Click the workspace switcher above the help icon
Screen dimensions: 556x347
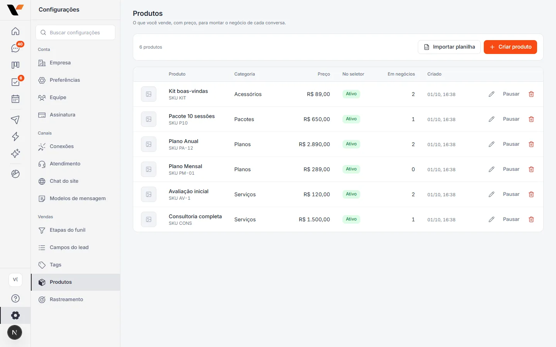point(15,280)
